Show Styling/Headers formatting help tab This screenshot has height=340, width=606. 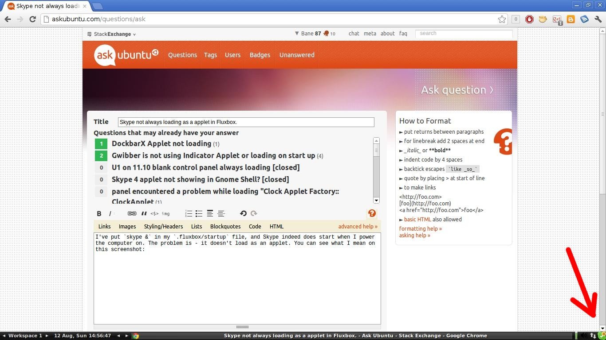[163, 226]
